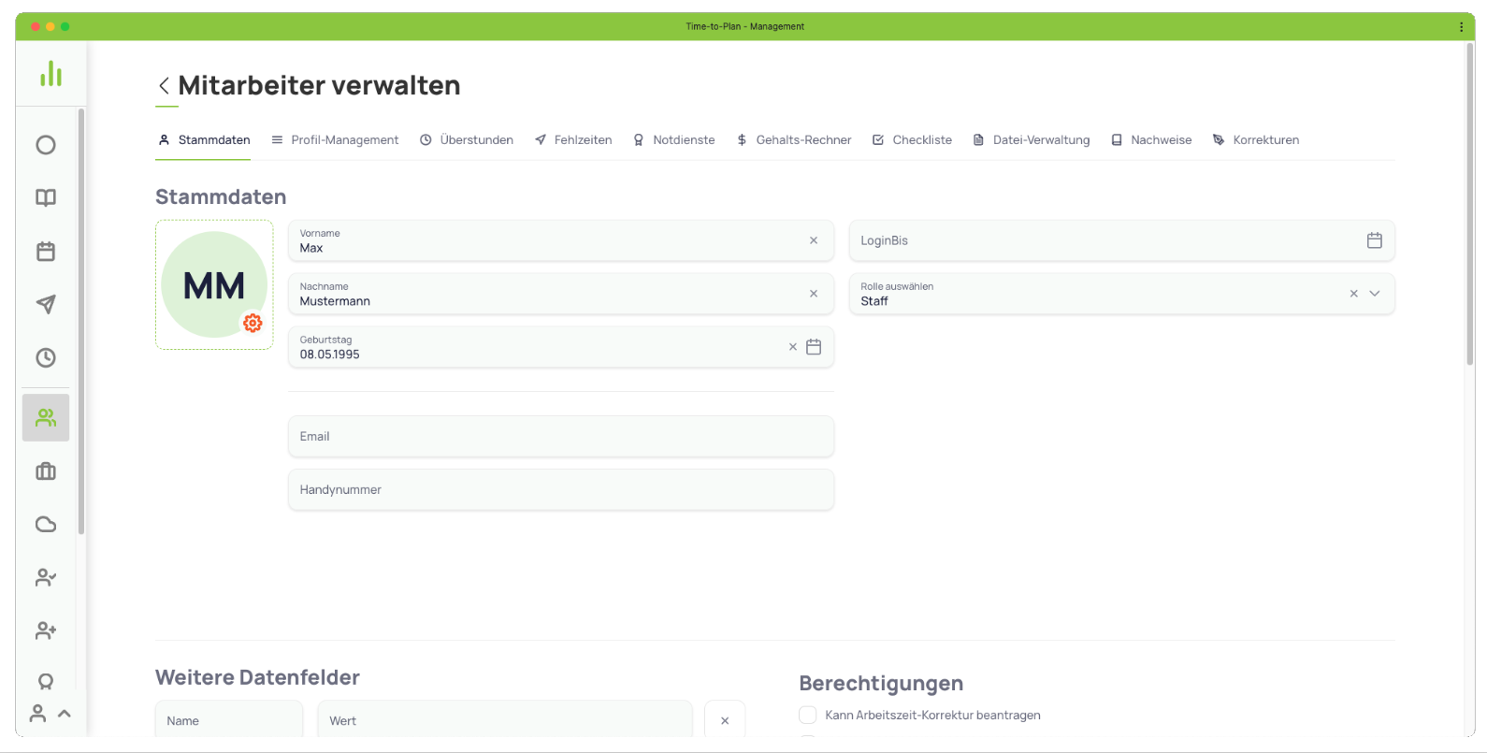1487x753 pixels.
Task: Click the cloud icon in the sidebar
Action: (x=46, y=525)
